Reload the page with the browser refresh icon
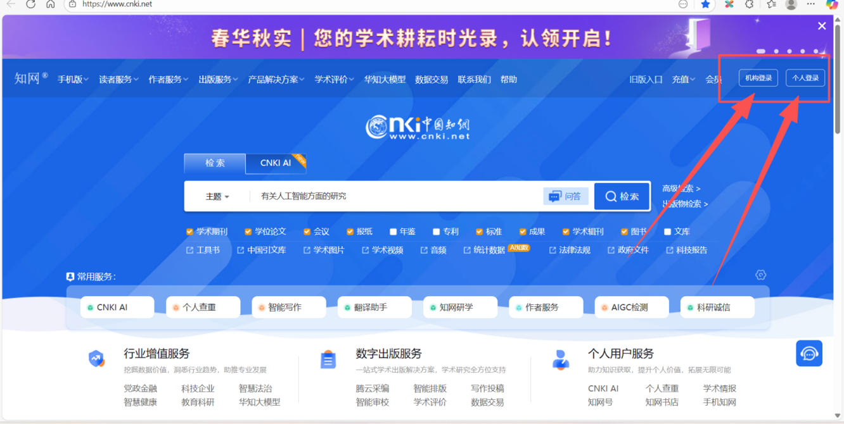The image size is (844, 424). pyautogui.click(x=30, y=4)
